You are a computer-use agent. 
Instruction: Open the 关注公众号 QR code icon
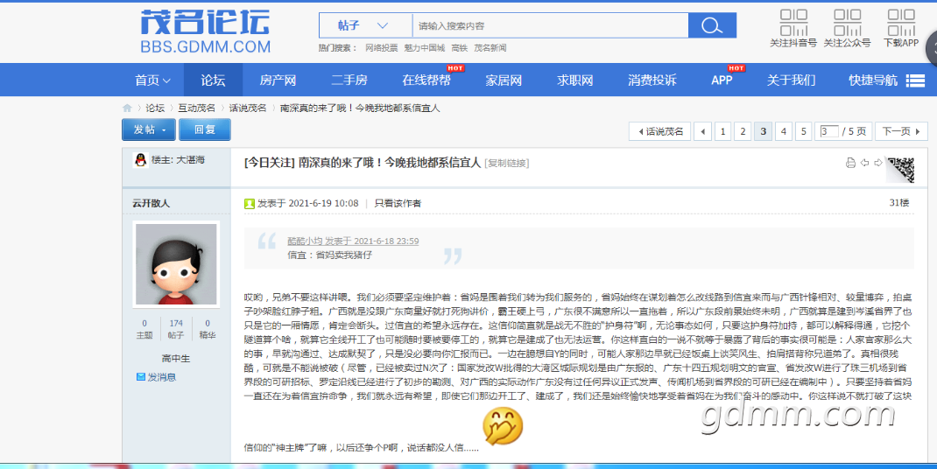(847, 22)
